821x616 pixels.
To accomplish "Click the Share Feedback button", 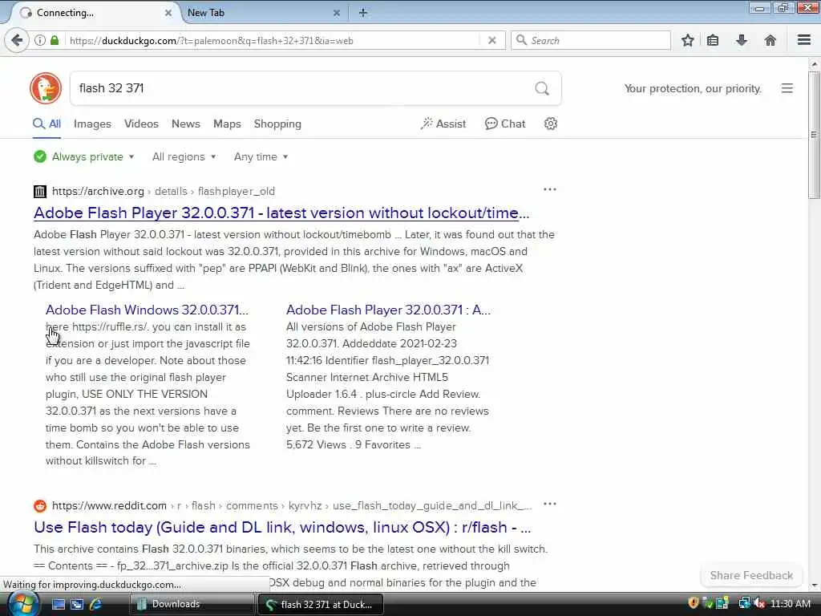I will pyautogui.click(x=751, y=575).
